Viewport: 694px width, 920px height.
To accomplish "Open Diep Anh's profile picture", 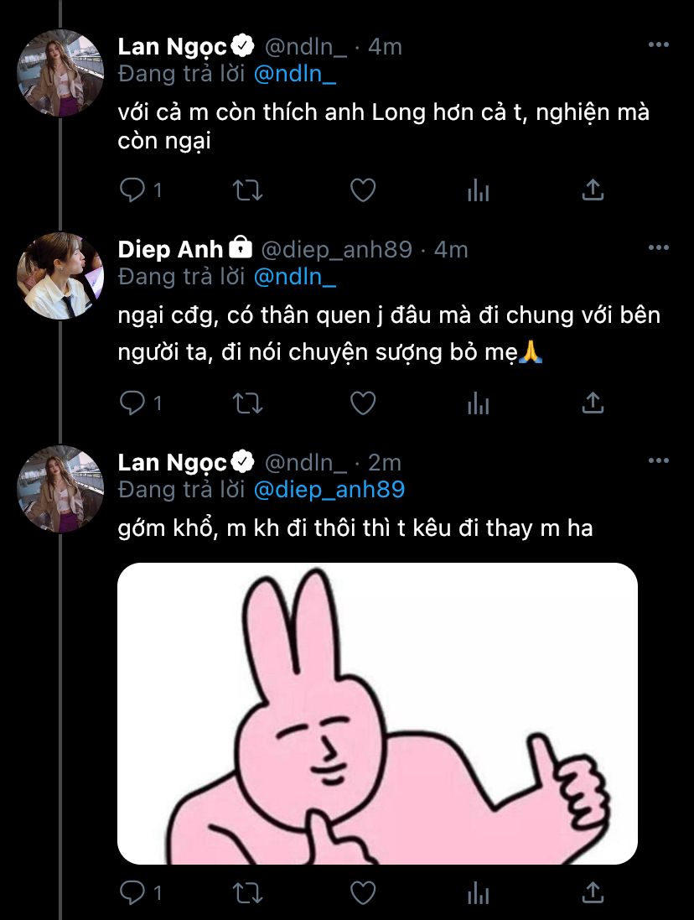I will coord(60,276).
